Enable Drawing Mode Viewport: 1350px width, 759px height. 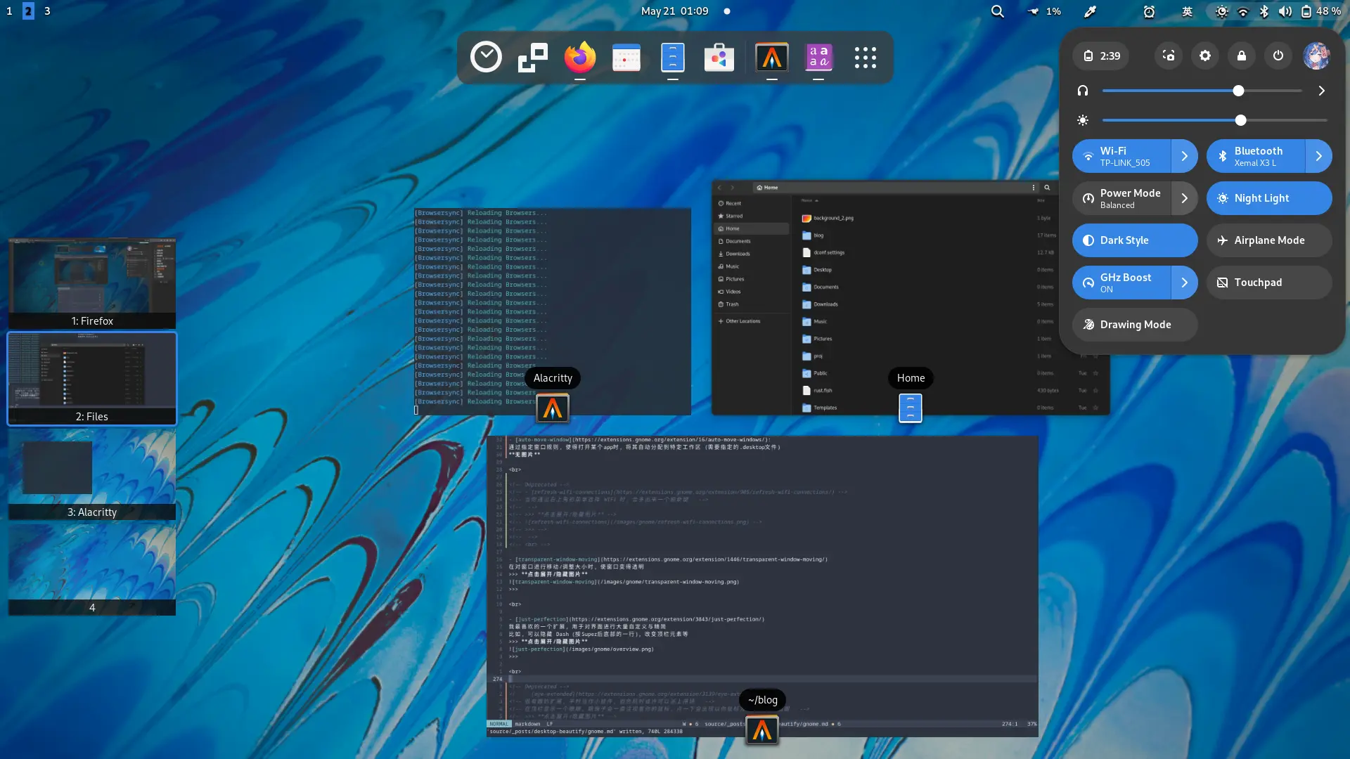point(1135,325)
